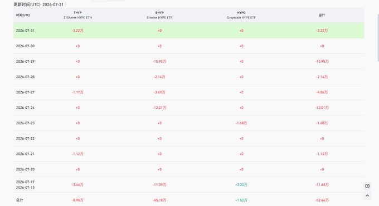379x206 pixels.
Task: Click total +0 value on 2026-07-20
Action: coord(322,169)
